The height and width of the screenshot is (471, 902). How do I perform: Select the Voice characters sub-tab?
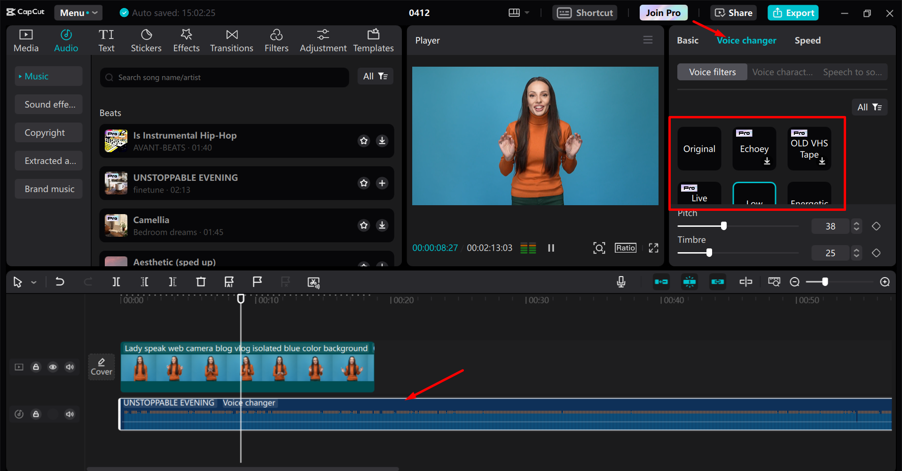coord(782,72)
